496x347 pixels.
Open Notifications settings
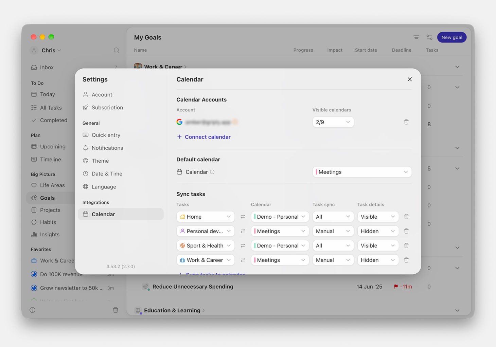(121, 148)
